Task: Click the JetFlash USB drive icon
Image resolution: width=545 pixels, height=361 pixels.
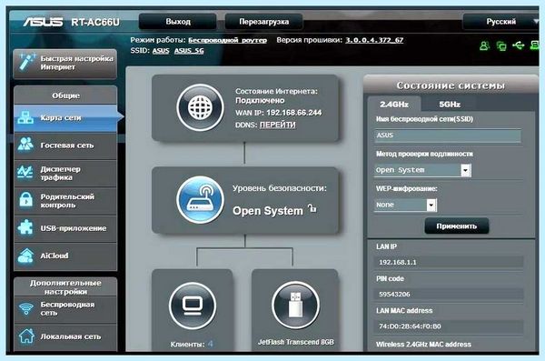Action: click(x=295, y=305)
